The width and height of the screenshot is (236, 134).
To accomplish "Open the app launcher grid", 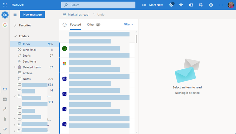I will tap(5, 5).
